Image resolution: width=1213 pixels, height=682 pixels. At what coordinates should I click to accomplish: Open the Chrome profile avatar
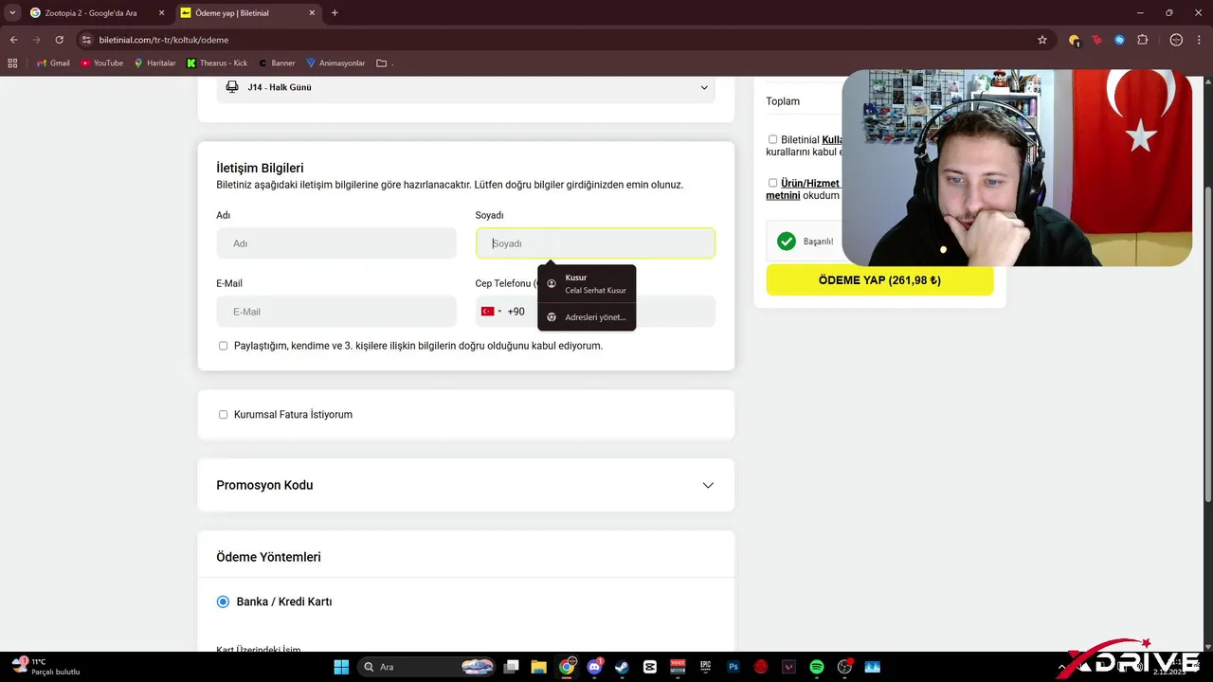coord(1176,40)
